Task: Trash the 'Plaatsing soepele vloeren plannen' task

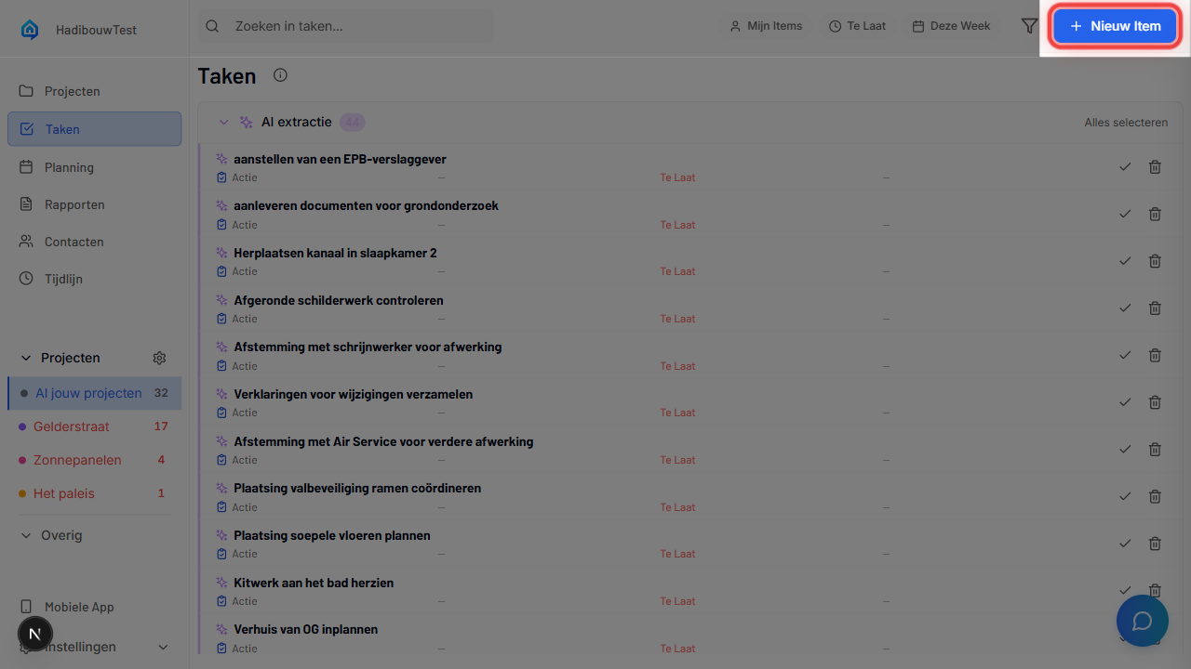Action: pyautogui.click(x=1155, y=544)
